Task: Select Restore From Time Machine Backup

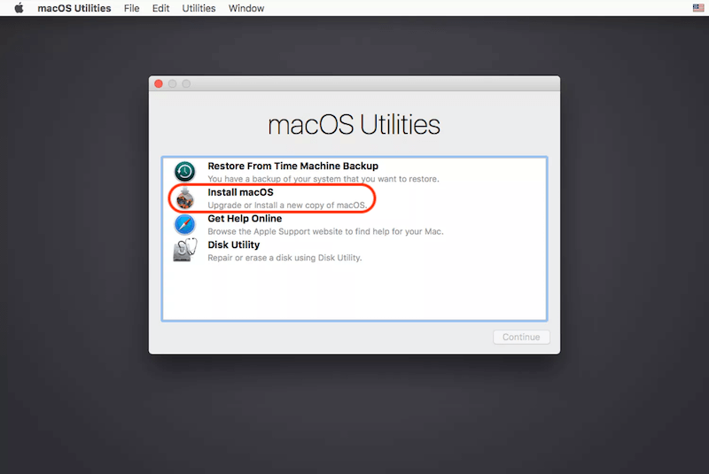Action: (293, 166)
